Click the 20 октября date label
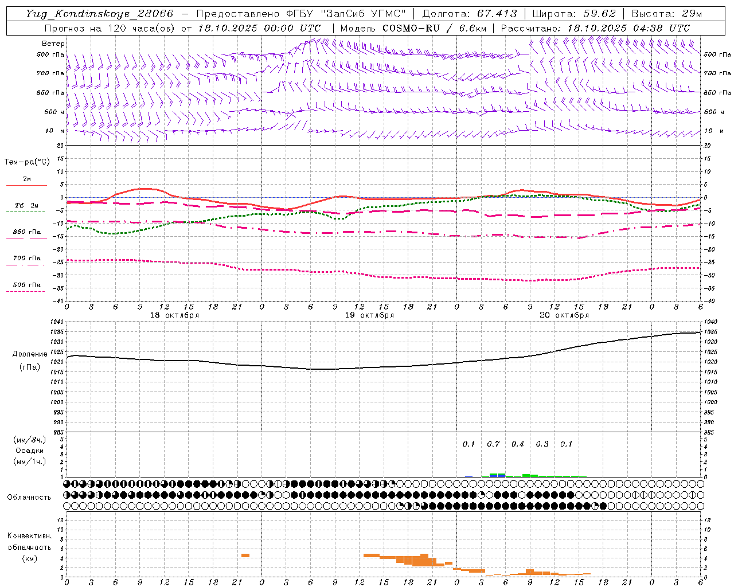The height and width of the screenshot is (587, 734). click(564, 315)
